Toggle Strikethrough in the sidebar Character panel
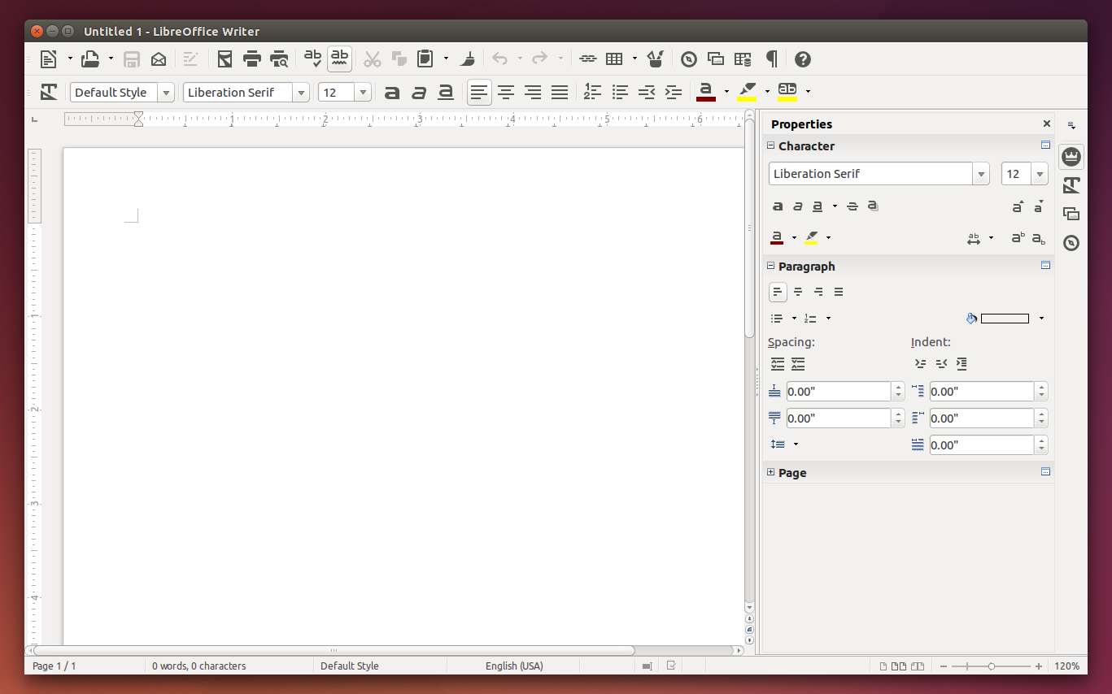1112x694 pixels. 853,206
